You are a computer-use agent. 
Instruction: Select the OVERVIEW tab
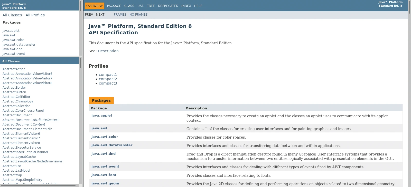coord(94,6)
